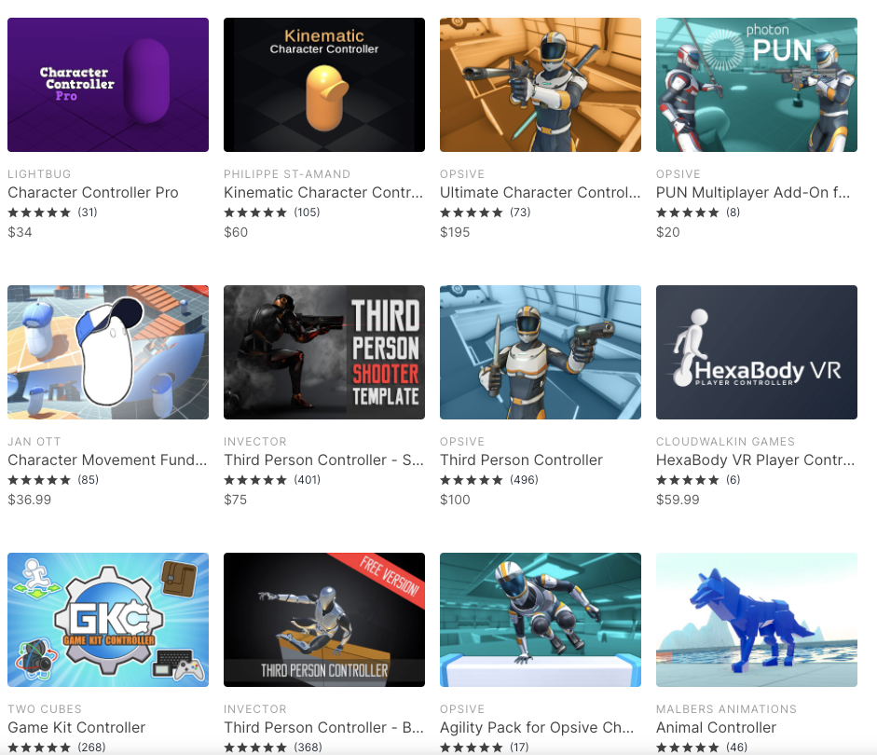
Task: Click Third Person Controller - S... title
Action: pos(323,460)
